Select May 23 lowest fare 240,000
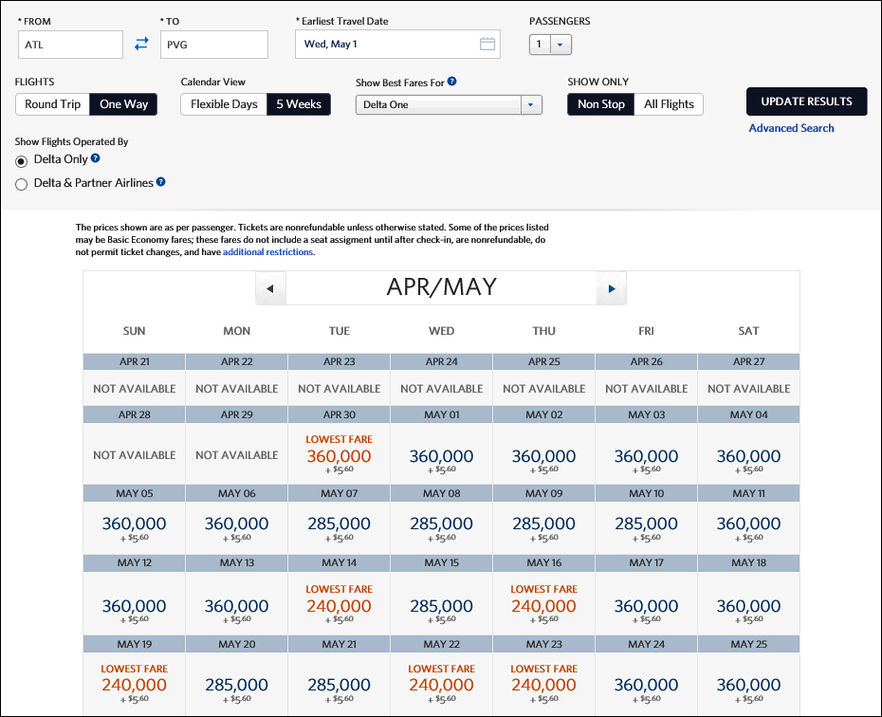This screenshot has width=882, height=717. (544, 684)
